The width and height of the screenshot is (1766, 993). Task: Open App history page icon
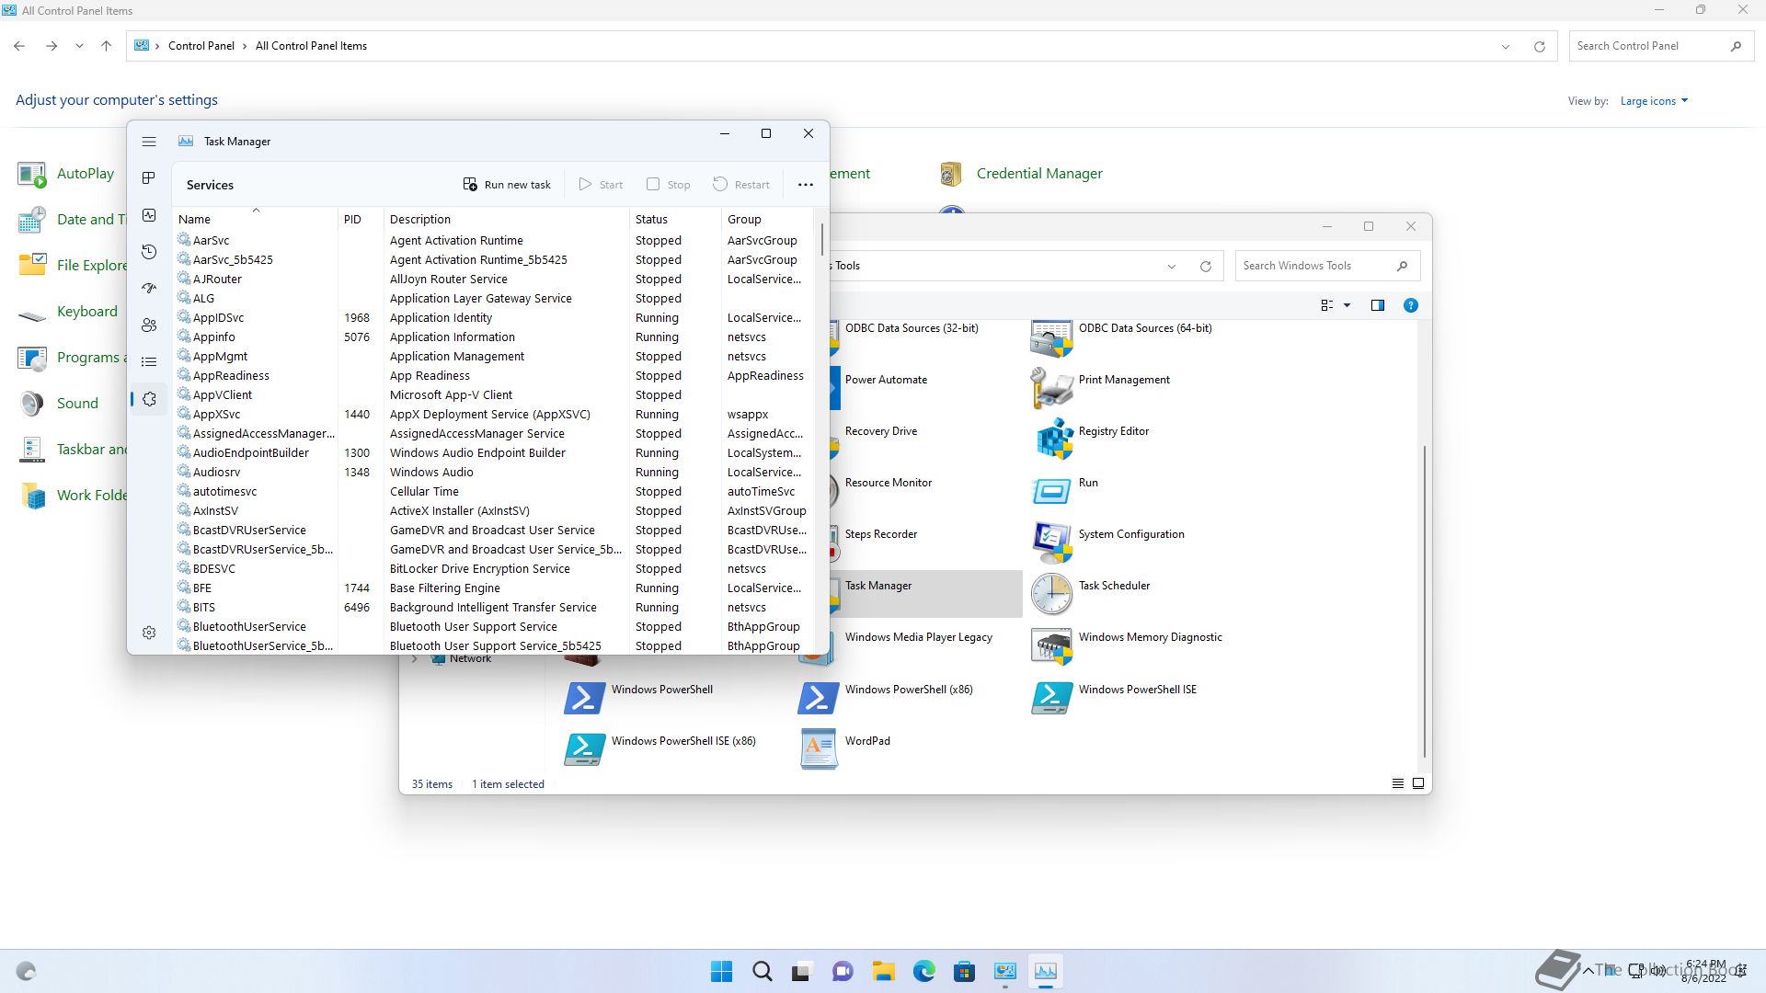[x=149, y=252]
